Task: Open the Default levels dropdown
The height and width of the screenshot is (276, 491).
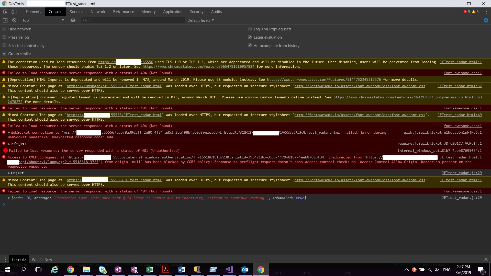Action: (x=200, y=20)
